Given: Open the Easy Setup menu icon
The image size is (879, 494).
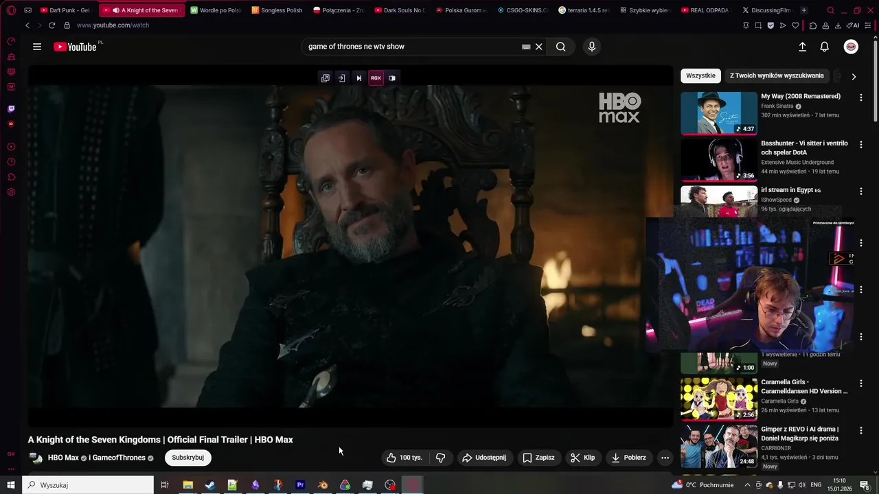Looking at the screenshot, I should click(869, 25).
